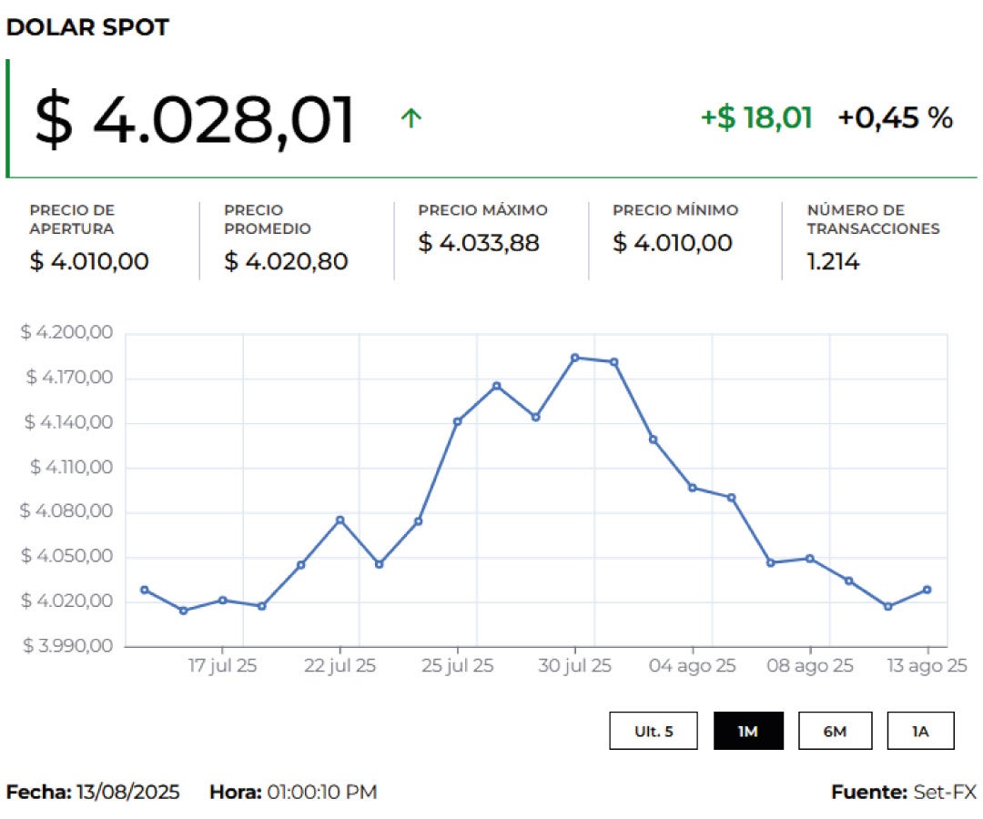983x819 pixels.
Task: Switch chart to the 6M range
Action: 835,731
